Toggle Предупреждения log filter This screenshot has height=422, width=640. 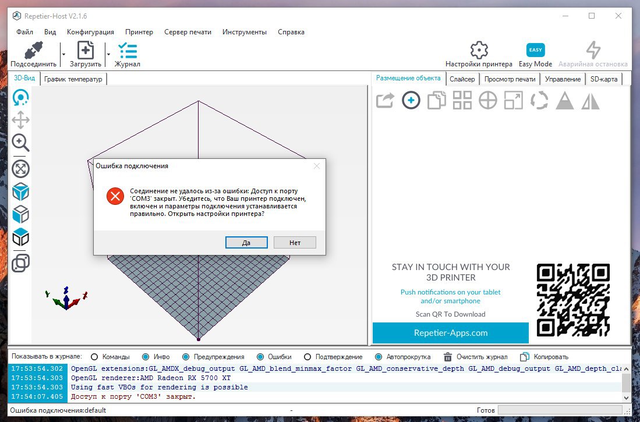213,357
